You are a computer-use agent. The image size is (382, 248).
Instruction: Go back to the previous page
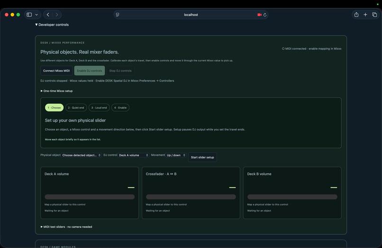point(48,15)
